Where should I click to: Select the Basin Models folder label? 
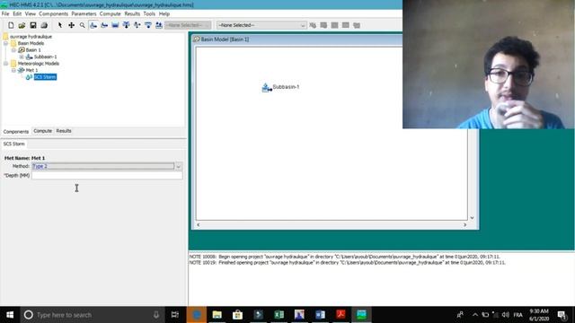point(31,43)
